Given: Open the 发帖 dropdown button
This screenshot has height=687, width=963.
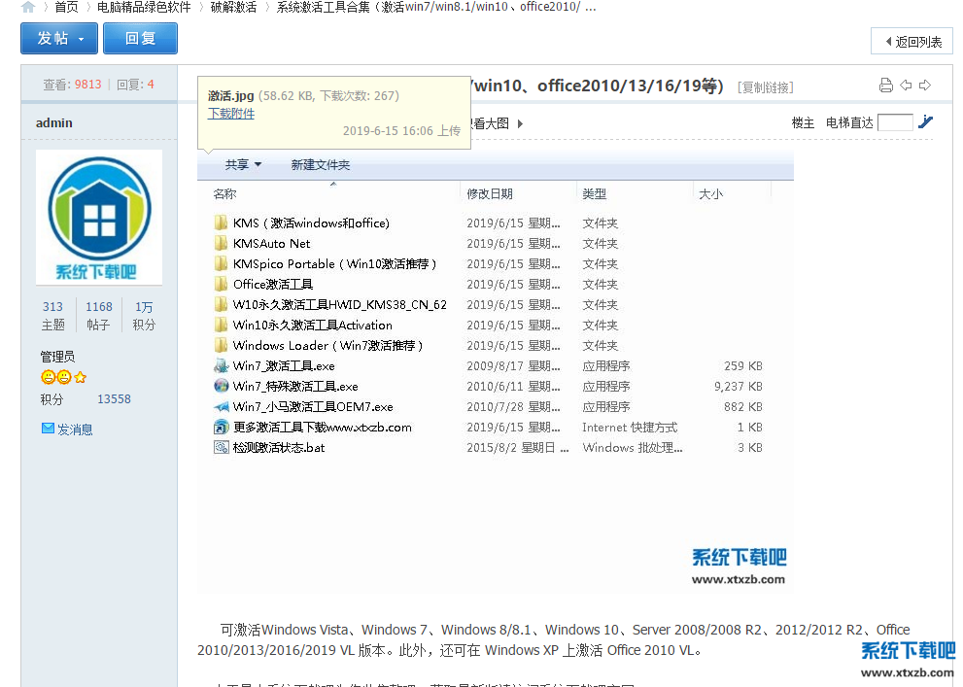Looking at the screenshot, I should [59, 39].
